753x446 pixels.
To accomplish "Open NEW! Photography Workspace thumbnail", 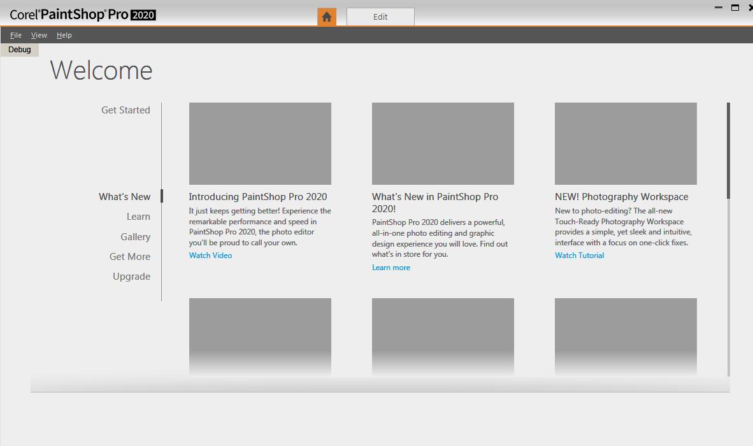I will pos(626,143).
